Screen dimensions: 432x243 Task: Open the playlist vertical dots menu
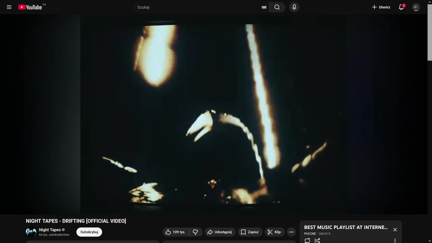tap(395, 241)
